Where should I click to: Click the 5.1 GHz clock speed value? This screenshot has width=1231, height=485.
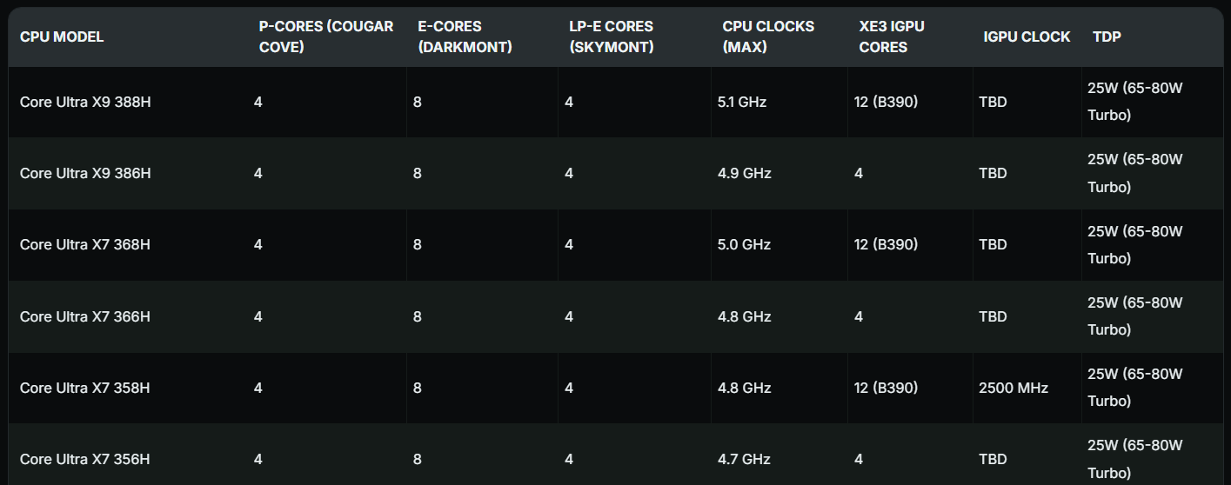click(x=742, y=102)
